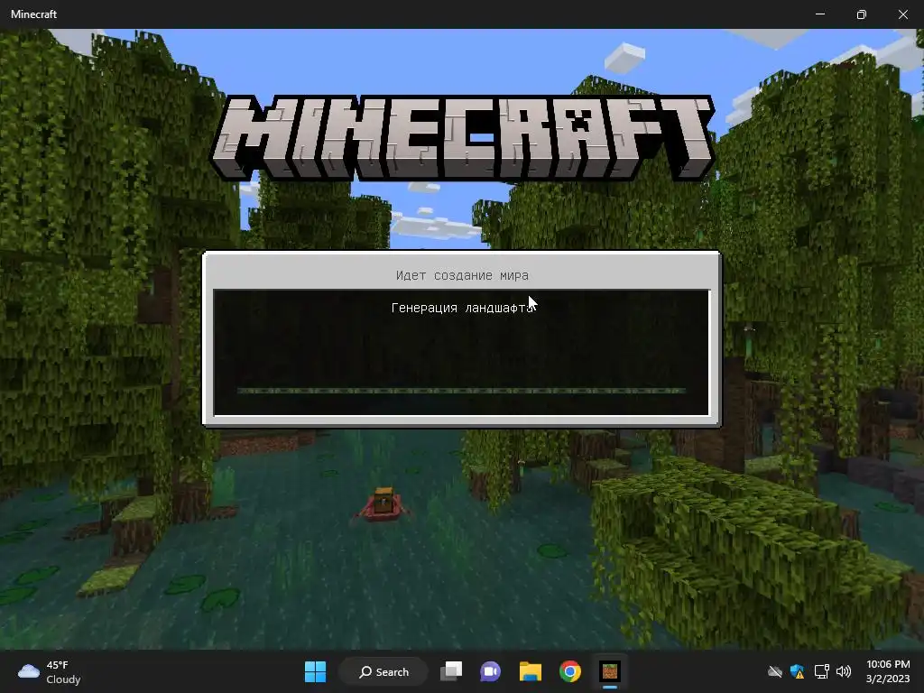Open the Windows Start menu
This screenshot has width=924, height=693.
click(x=315, y=671)
